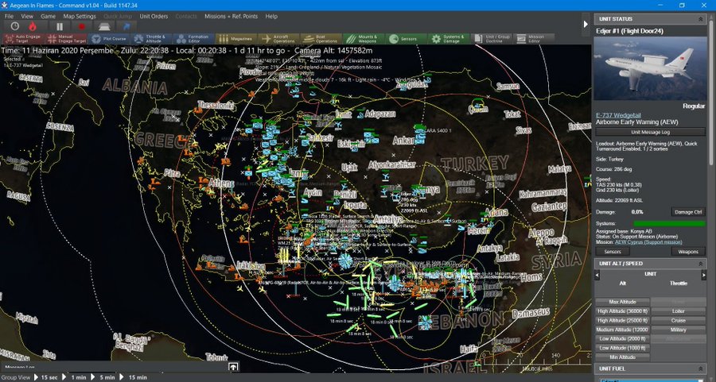Open the E-737 Wedgetail database link
The image size is (716, 382).
point(622,116)
